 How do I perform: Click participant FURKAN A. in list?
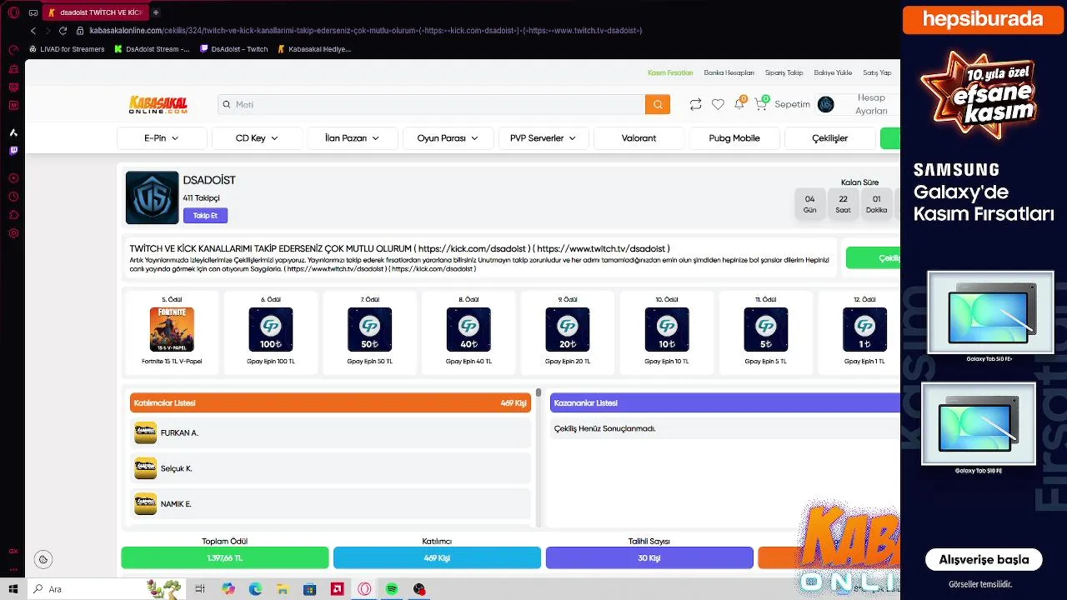pos(331,433)
